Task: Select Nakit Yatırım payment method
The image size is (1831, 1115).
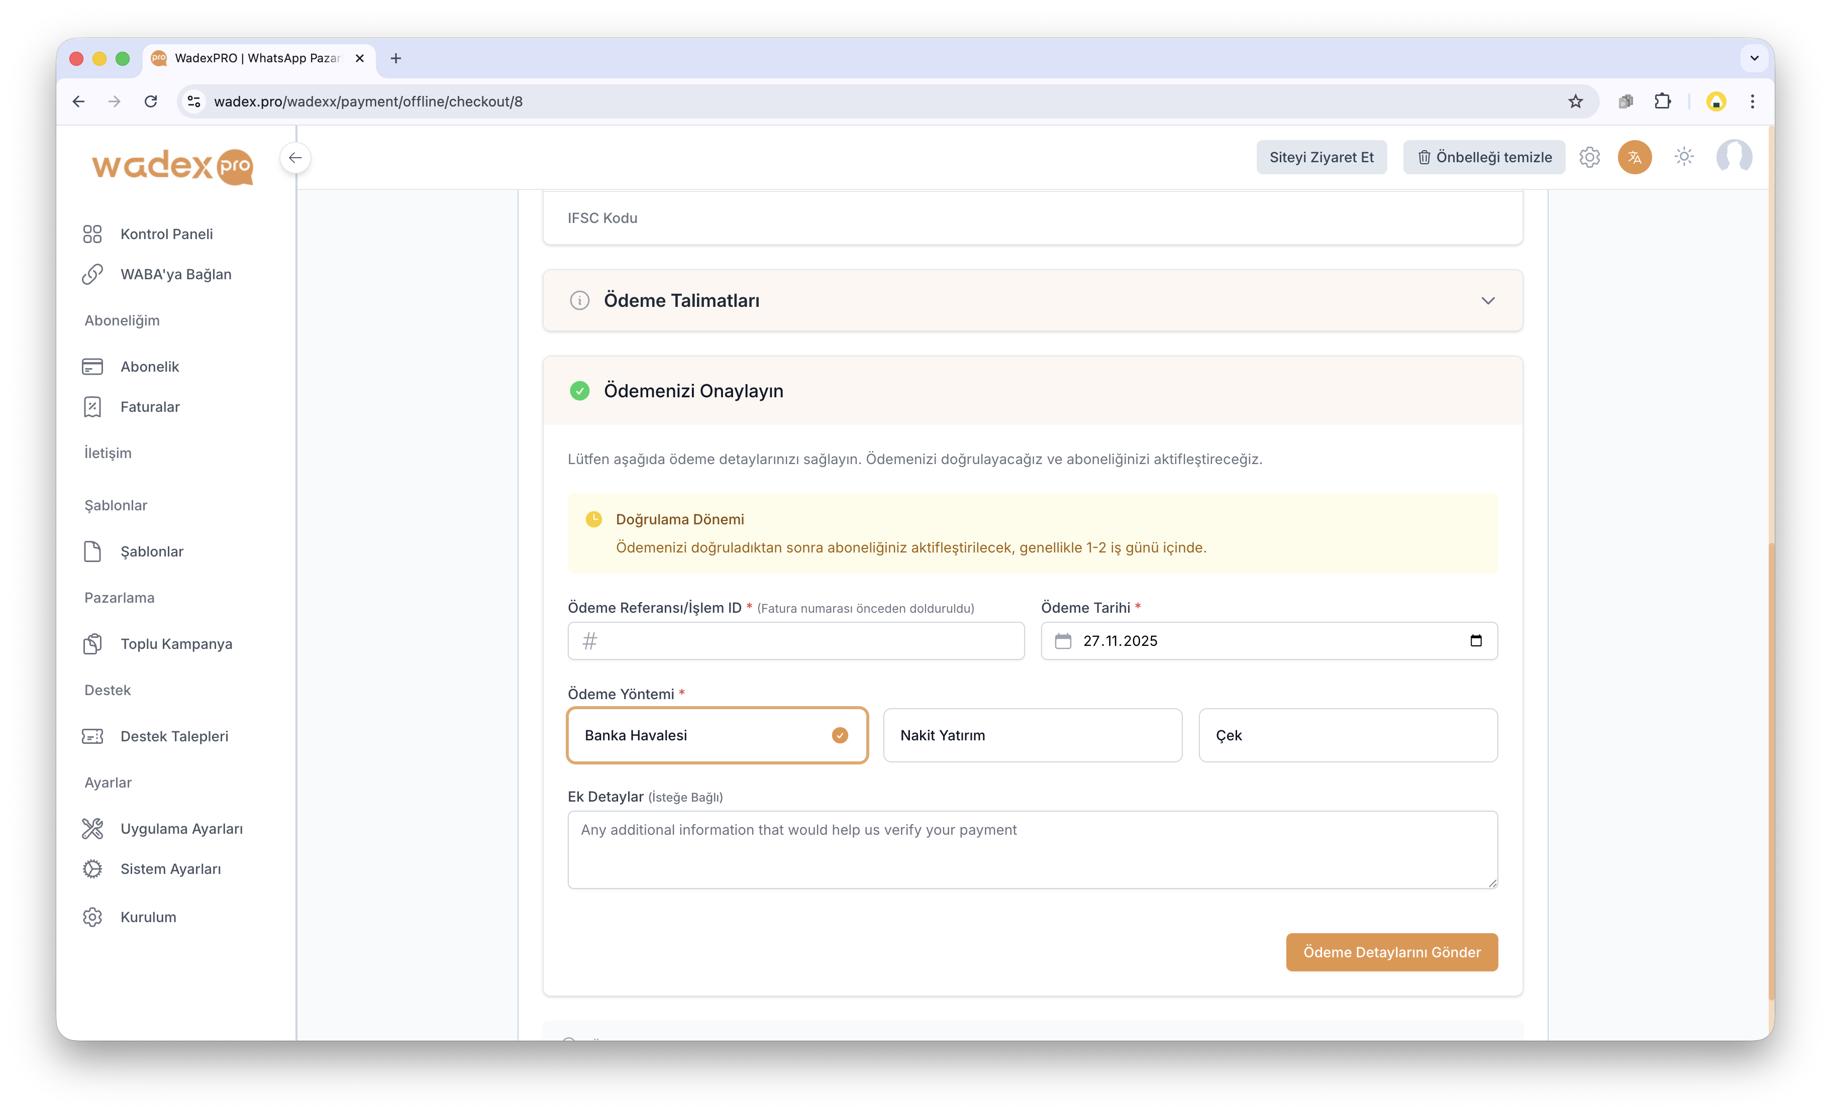Action: click(x=1032, y=735)
